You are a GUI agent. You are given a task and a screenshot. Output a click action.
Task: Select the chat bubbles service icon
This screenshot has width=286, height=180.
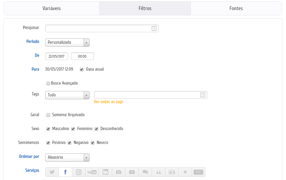(145, 172)
